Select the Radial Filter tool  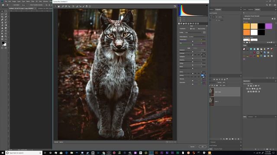[x=90, y=6]
